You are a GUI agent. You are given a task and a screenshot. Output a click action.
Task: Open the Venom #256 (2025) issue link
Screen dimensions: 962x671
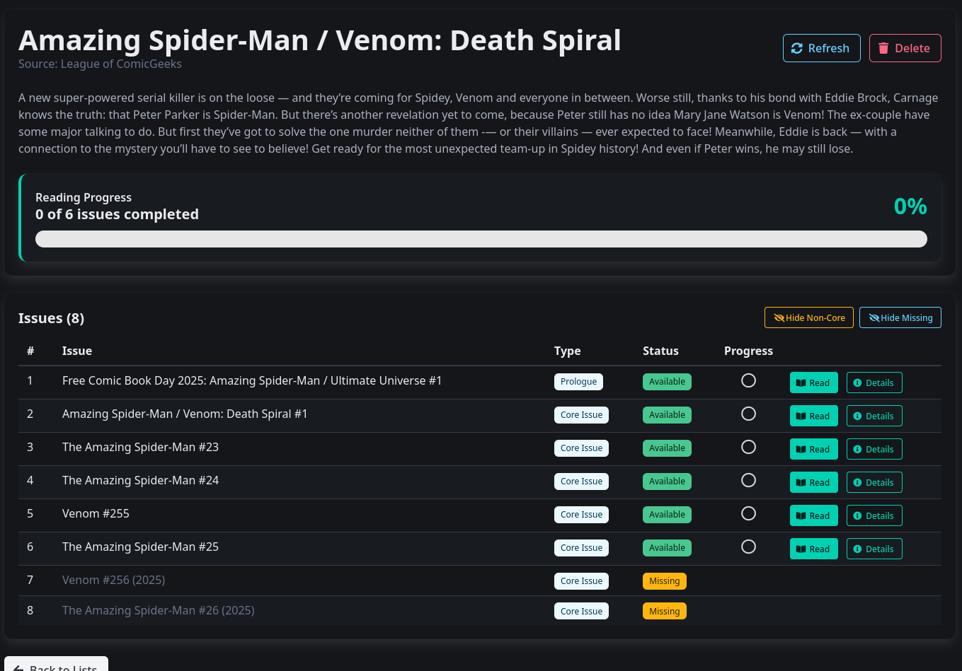113,580
